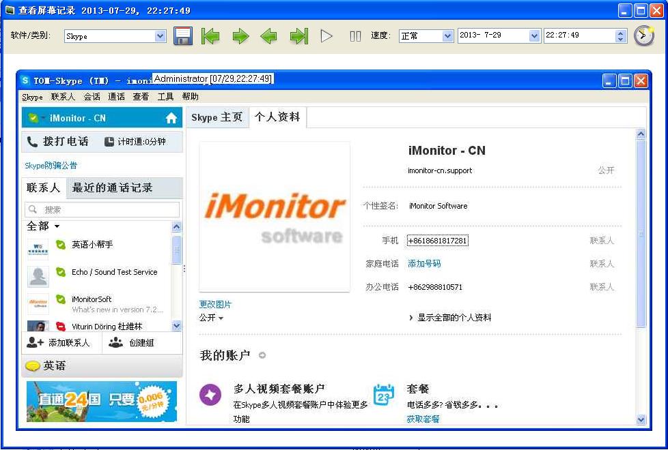Screen dimensions: 668x450
Task: Open the 公开 visibility dropdown below the picture
Action: pos(211,318)
